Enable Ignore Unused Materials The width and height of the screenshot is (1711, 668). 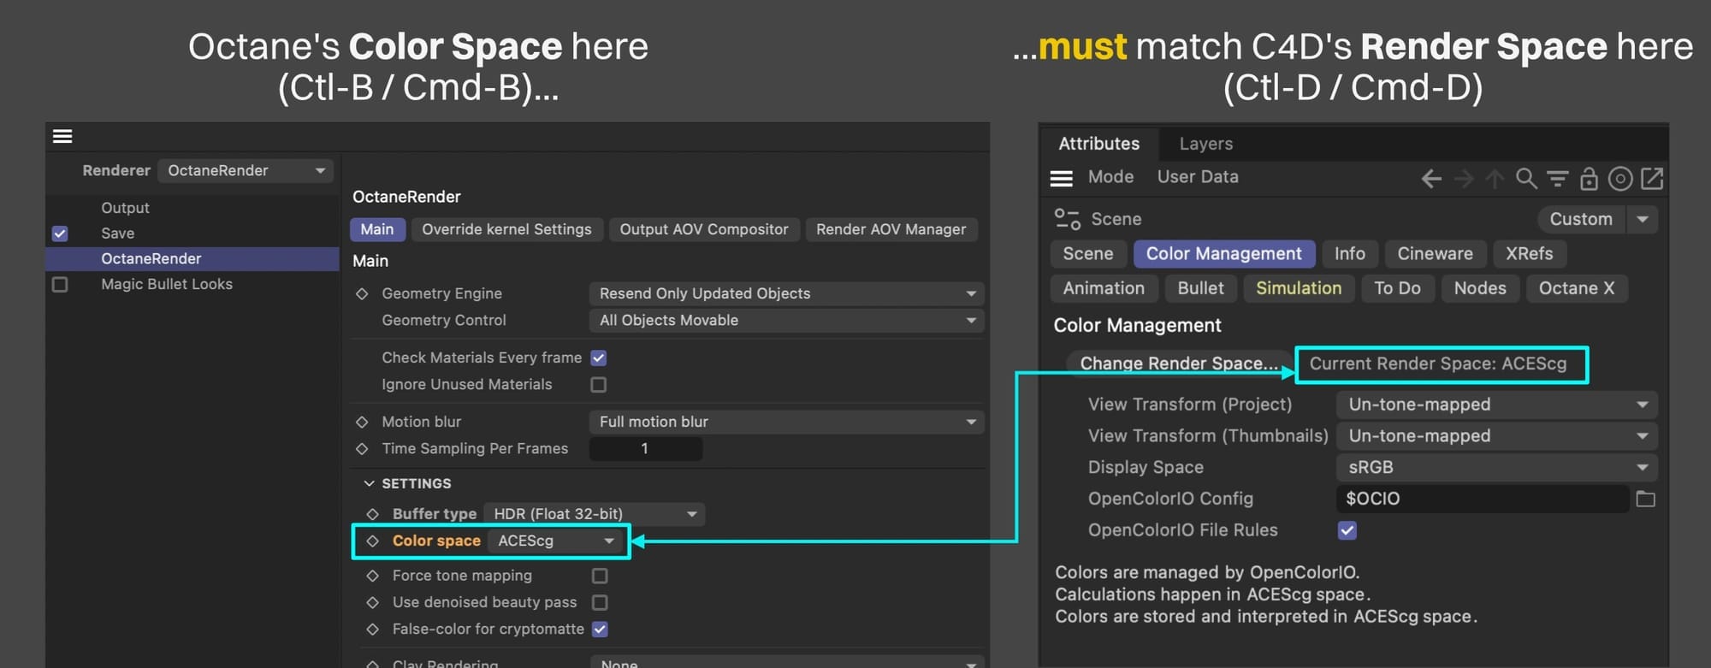pyautogui.click(x=599, y=385)
